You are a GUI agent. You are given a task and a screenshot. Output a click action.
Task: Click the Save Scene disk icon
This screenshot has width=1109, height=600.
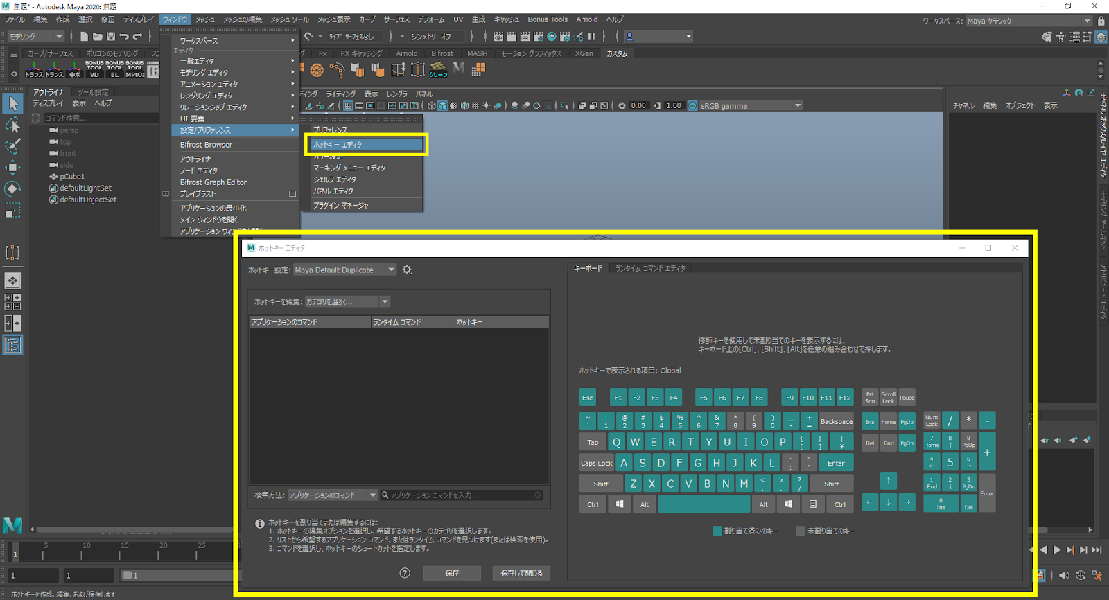coord(110,36)
